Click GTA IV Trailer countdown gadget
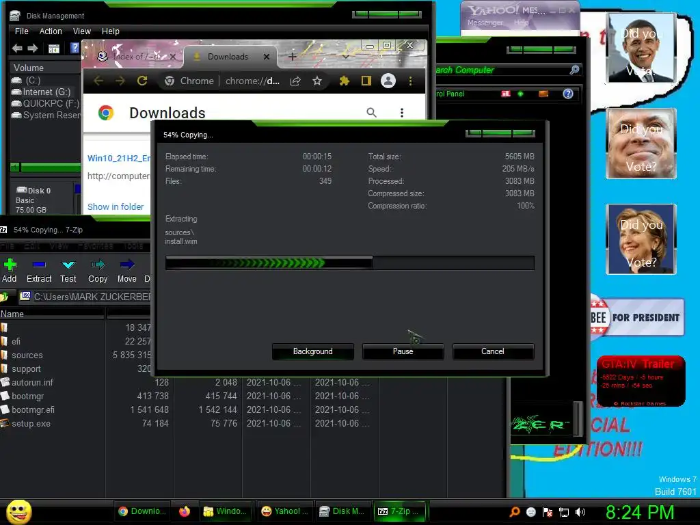Viewport: 700px width, 525px height. pyautogui.click(x=641, y=381)
